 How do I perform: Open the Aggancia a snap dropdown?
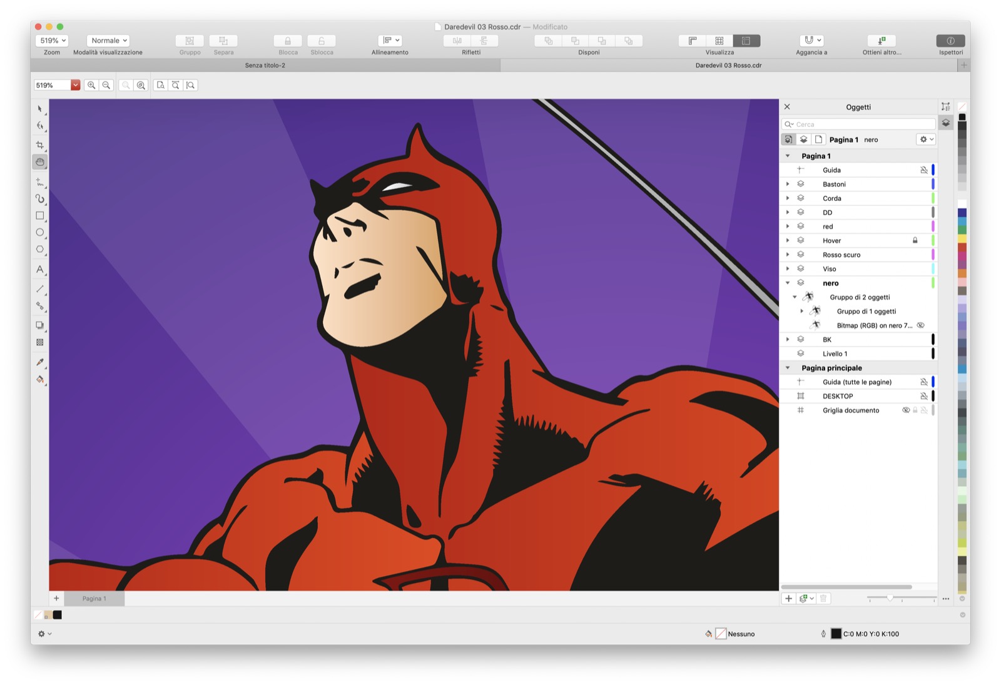coord(811,41)
